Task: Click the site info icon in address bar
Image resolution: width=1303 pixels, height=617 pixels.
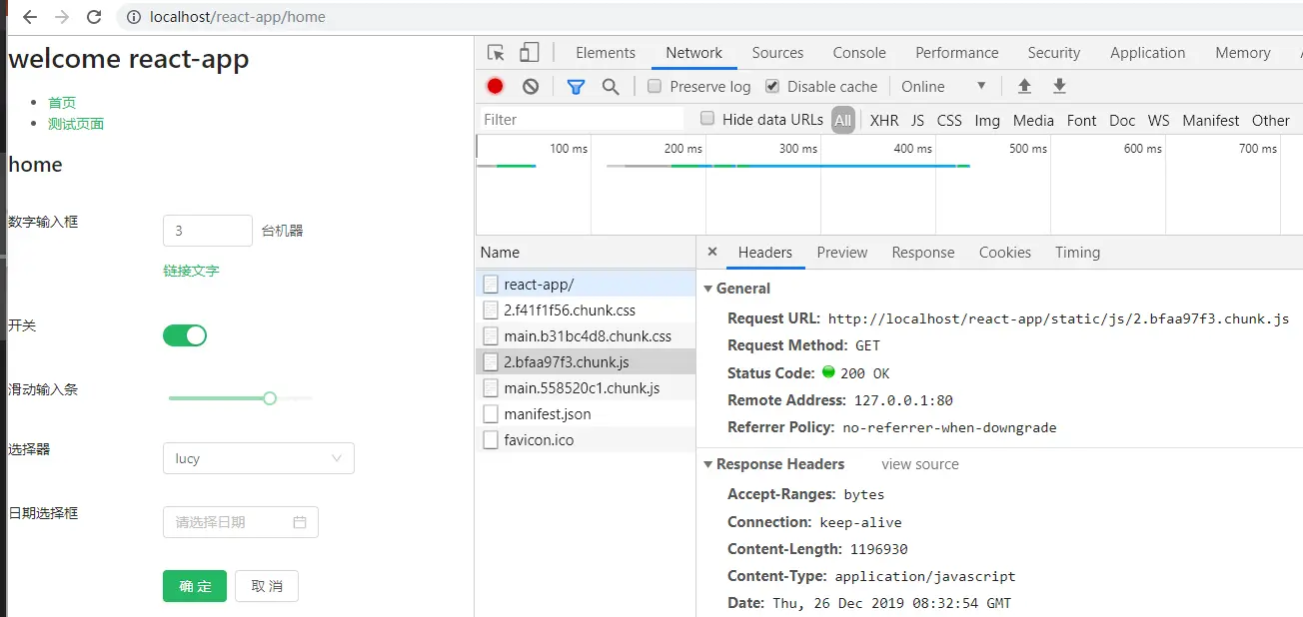Action: (134, 17)
